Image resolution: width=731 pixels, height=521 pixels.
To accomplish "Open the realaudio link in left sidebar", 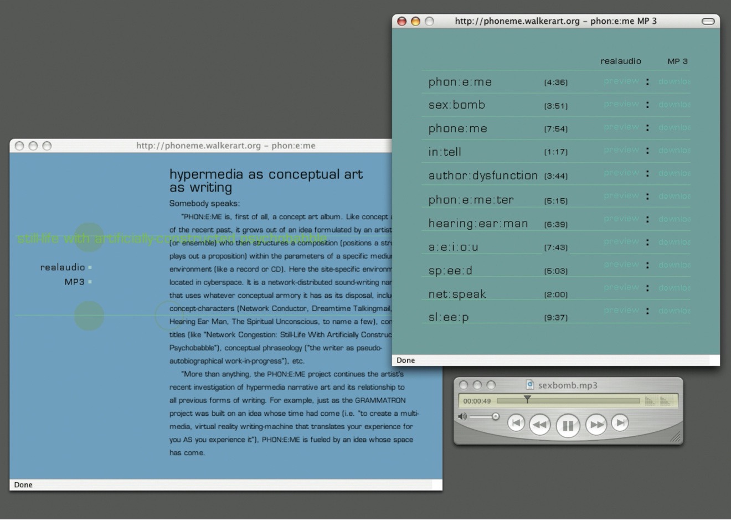I will coord(63,267).
